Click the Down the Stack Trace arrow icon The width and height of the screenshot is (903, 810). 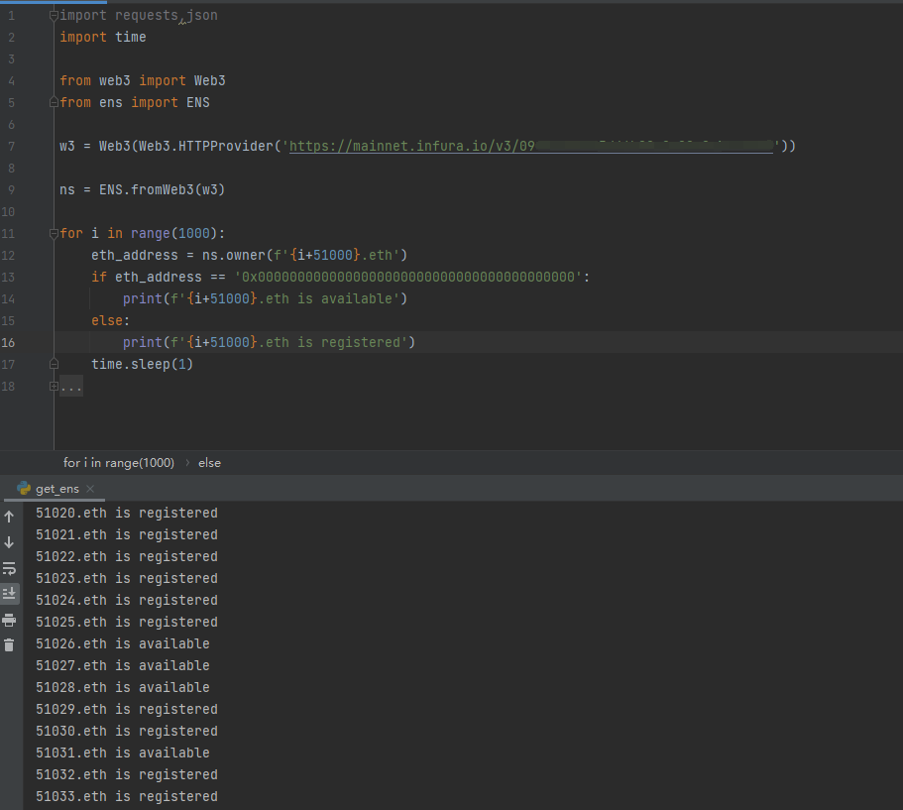[x=9, y=542]
